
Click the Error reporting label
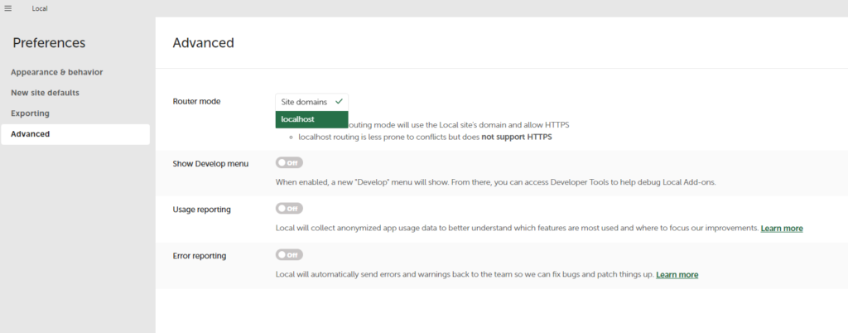pyautogui.click(x=198, y=256)
